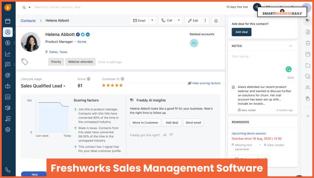Screen dimensions: 314x178
Task: Open Helena Abbott's LinkedIn profile icon
Action: pyautogui.click(x=88, y=35)
